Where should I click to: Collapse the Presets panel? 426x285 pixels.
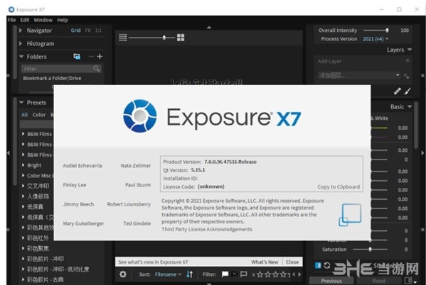click(x=21, y=102)
